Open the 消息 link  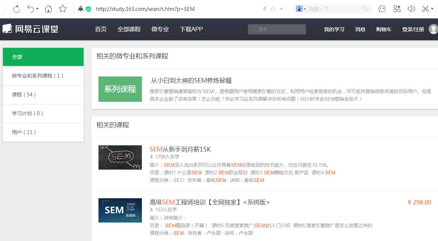[x=360, y=29]
